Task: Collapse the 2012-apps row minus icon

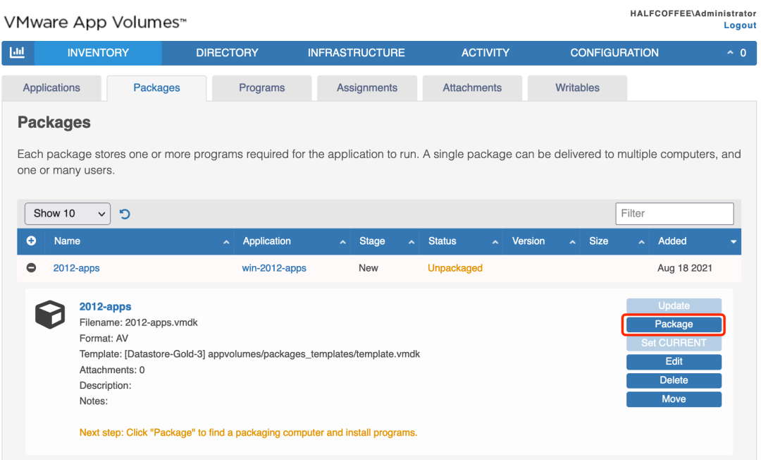Action: click(x=31, y=267)
